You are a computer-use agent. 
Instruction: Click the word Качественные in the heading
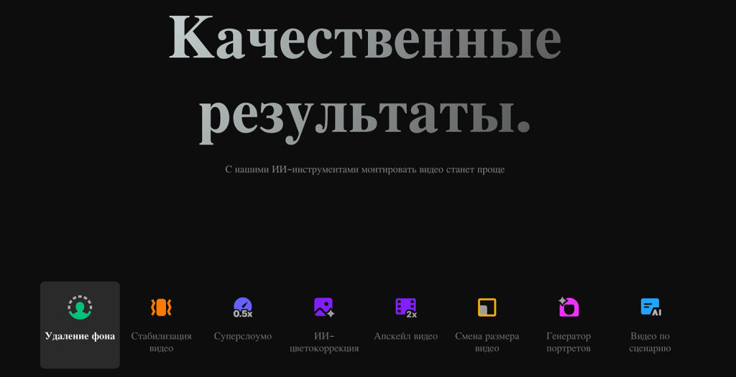tap(364, 37)
